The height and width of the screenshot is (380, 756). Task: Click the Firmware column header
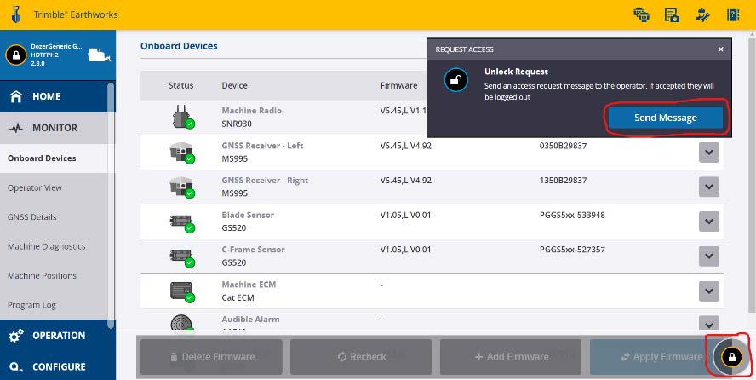tap(398, 85)
